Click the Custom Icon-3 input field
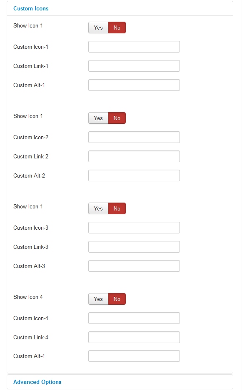This screenshot has height=391, width=242. click(x=134, y=228)
